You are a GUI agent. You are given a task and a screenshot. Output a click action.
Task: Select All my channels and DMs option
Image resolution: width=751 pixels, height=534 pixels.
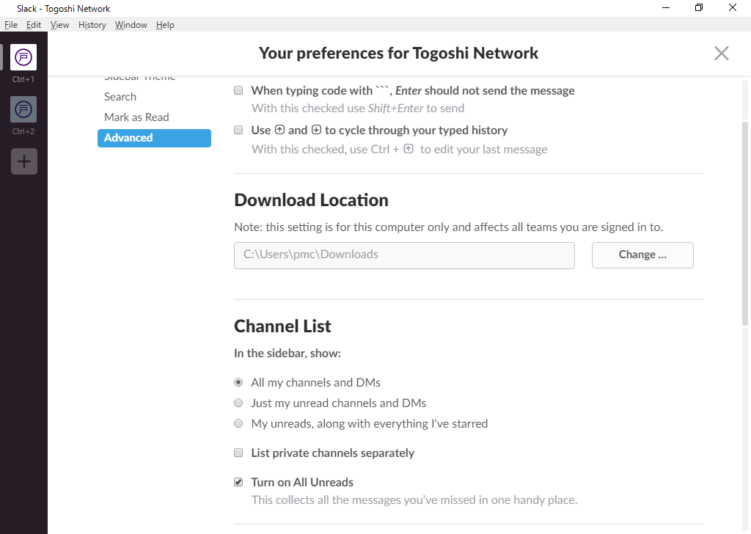238,383
